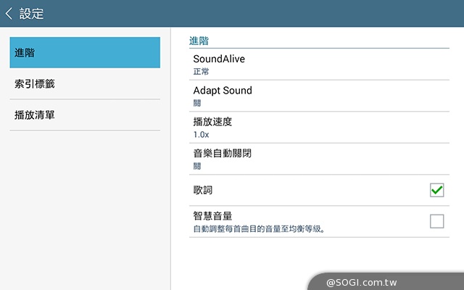Viewport: 464px width, 290px height.
Task: Open the Adapt Sound setting
Action: click(x=223, y=91)
